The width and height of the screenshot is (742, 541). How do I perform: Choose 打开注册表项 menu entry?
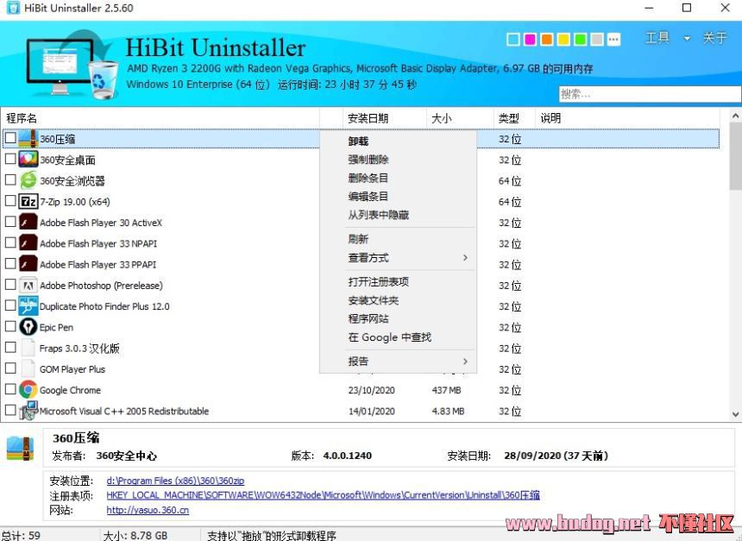click(x=379, y=281)
